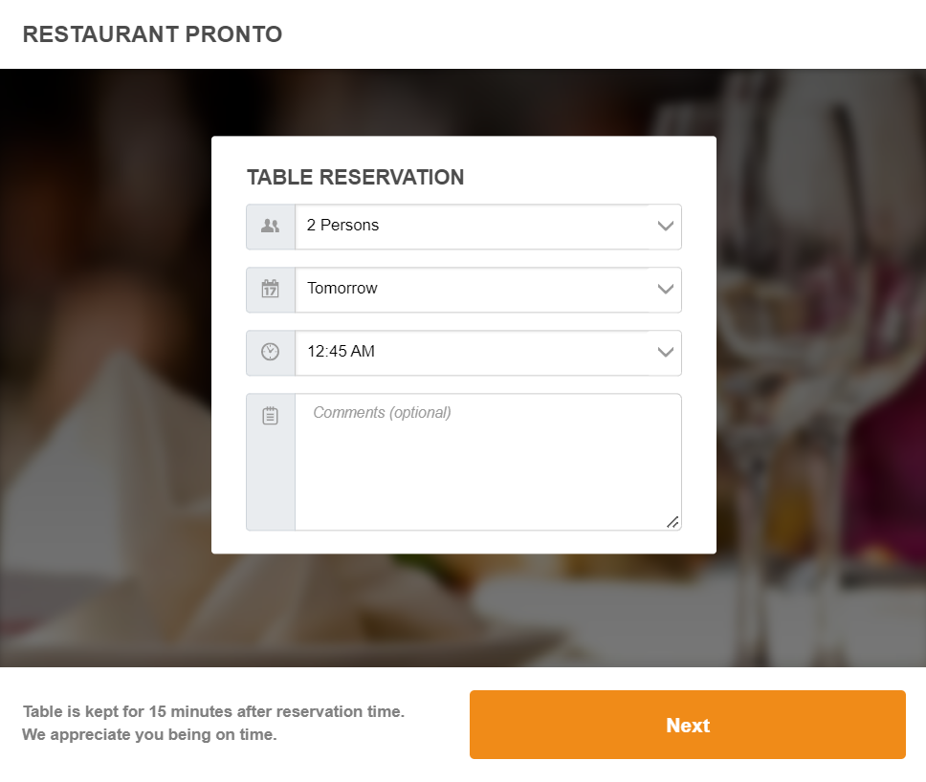This screenshot has width=926, height=782.
Task: Click the comments box resize handle
Action: (672, 522)
